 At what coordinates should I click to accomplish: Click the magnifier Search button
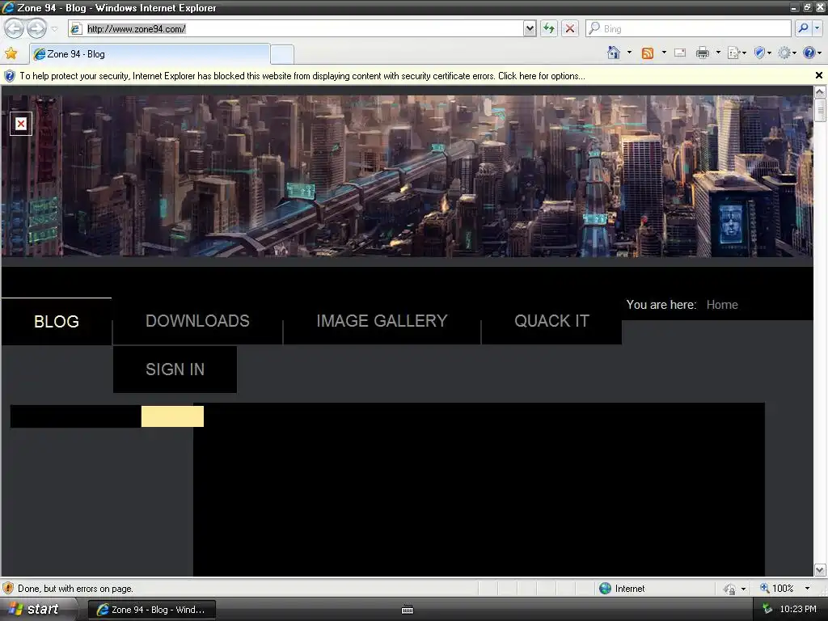coord(803,28)
